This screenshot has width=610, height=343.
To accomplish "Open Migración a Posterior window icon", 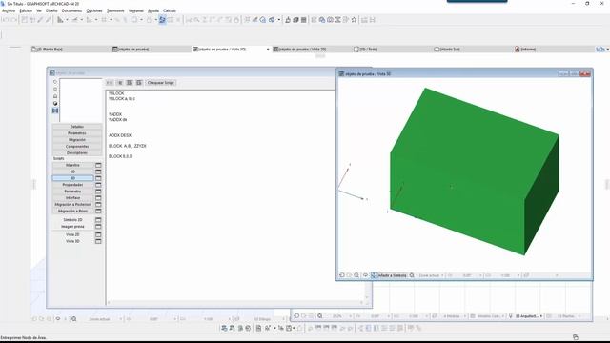I will point(98,205).
